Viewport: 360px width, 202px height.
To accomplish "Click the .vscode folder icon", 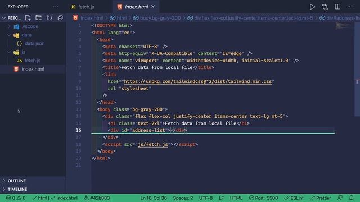I will coord(16,26).
